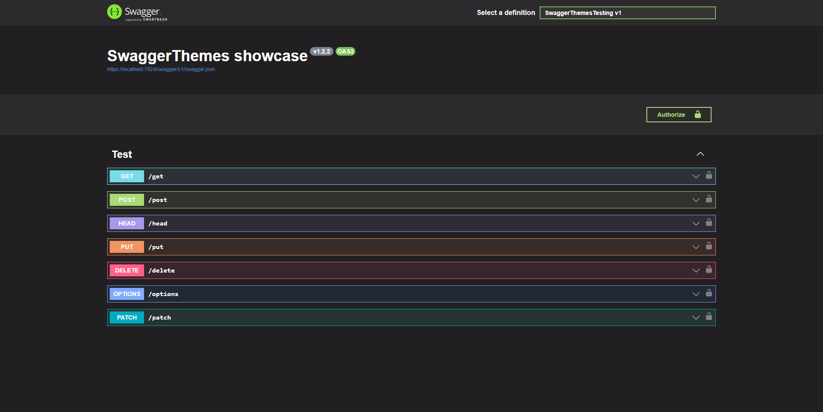Click the /options path text
The image size is (823, 412).
[163, 294]
